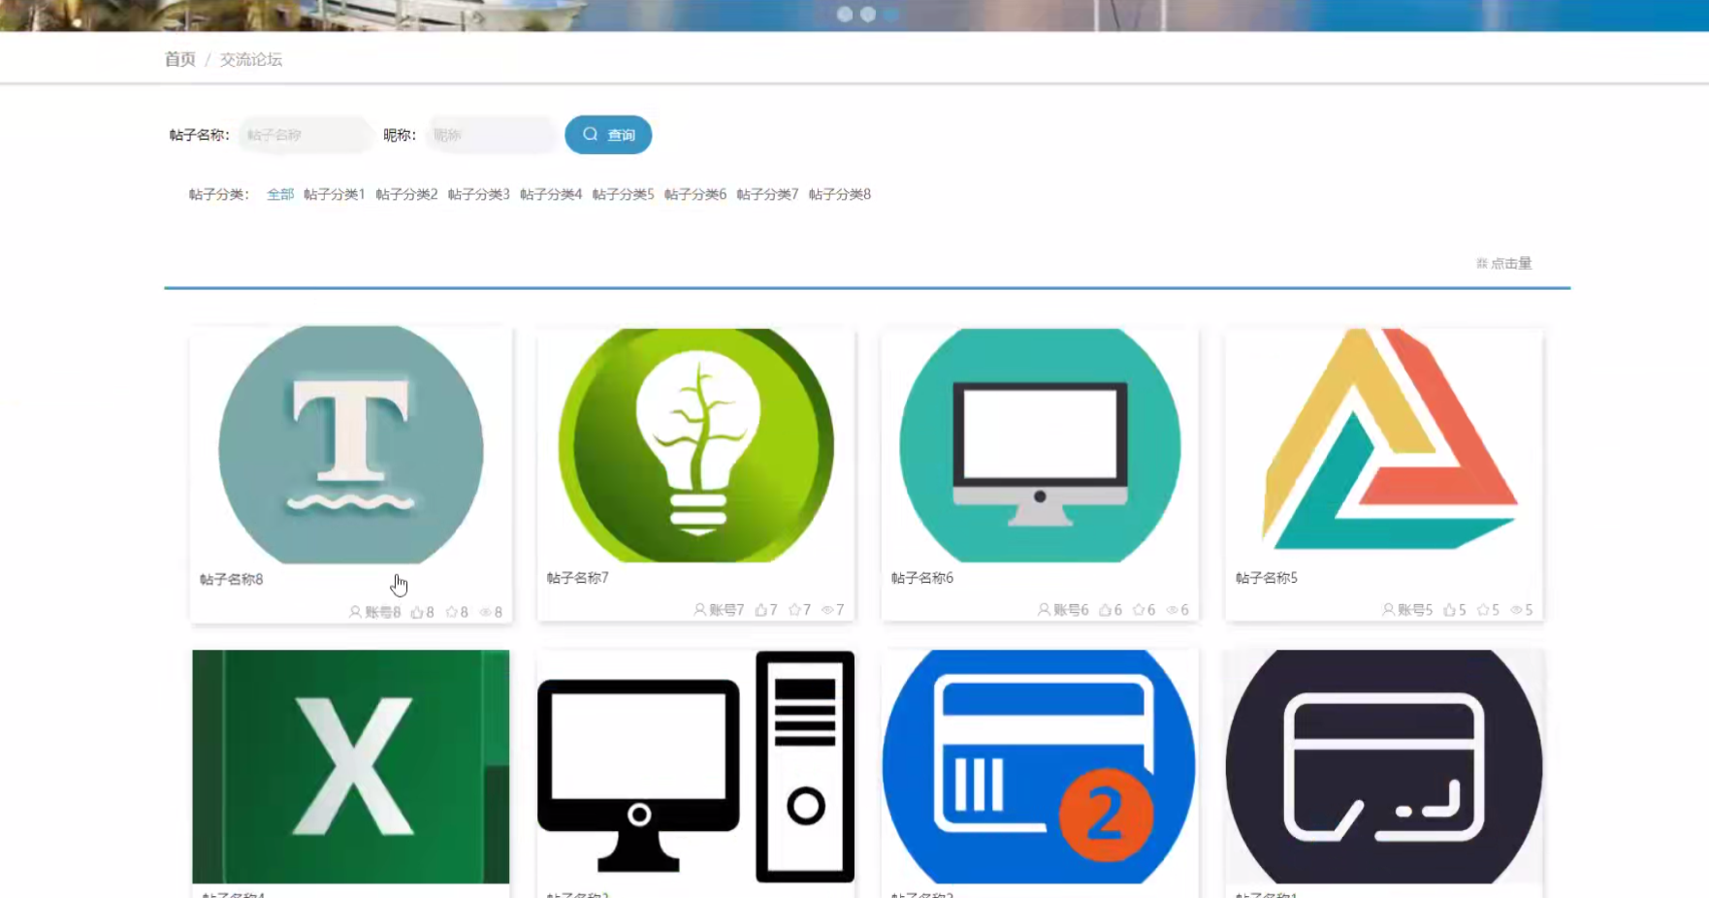
Task: Click the sort icon beside 点击量
Action: coord(1481,263)
